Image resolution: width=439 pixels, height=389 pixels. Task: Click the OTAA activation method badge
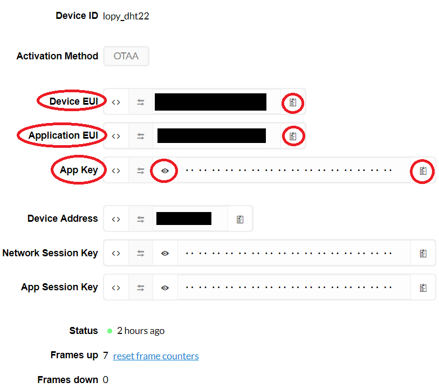pyautogui.click(x=126, y=56)
